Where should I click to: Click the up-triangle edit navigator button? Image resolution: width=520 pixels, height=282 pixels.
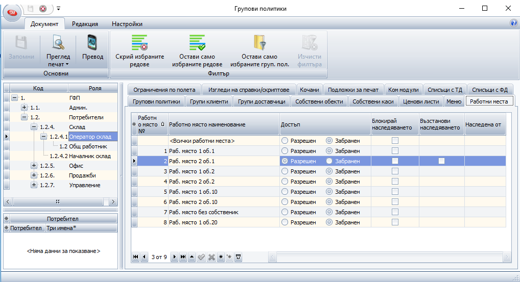click(192, 257)
